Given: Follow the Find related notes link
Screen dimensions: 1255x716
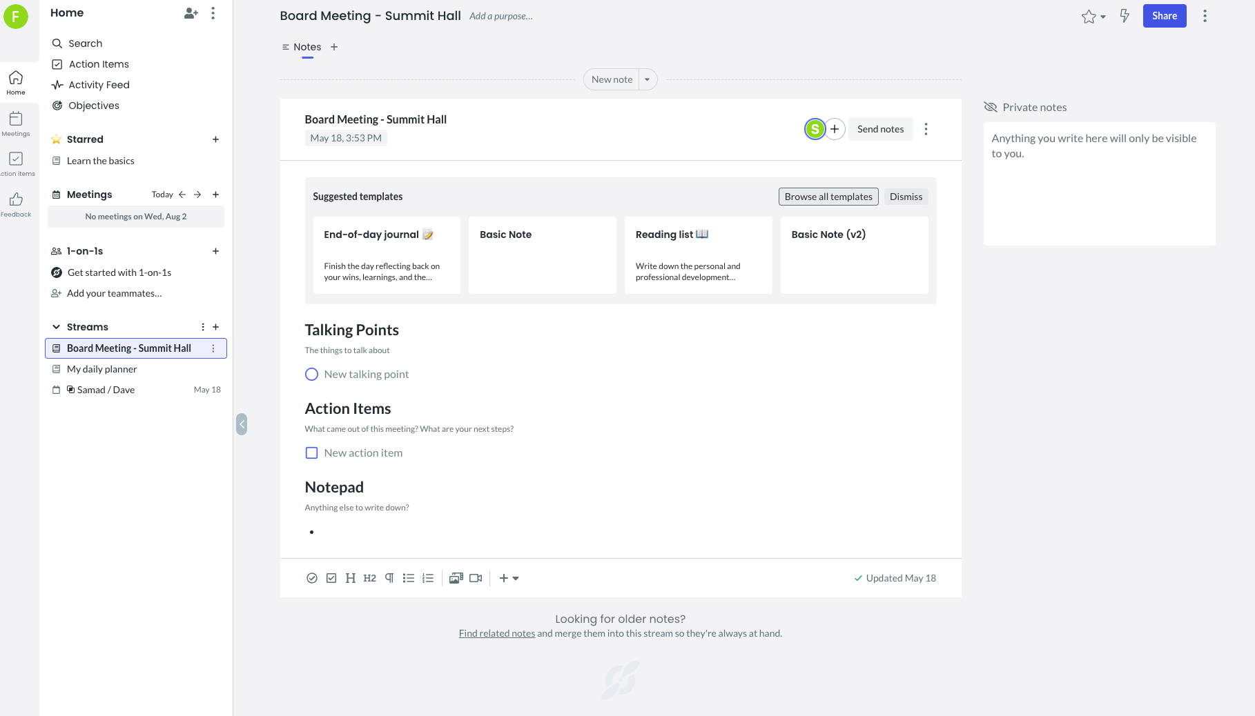Looking at the screenshot, I should pos(497,633).
